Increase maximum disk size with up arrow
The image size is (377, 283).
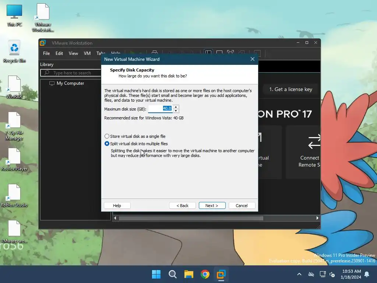[176, 107]
